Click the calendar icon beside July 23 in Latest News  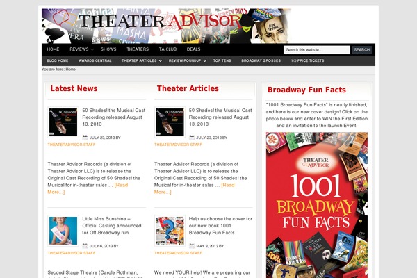[85, 138]
